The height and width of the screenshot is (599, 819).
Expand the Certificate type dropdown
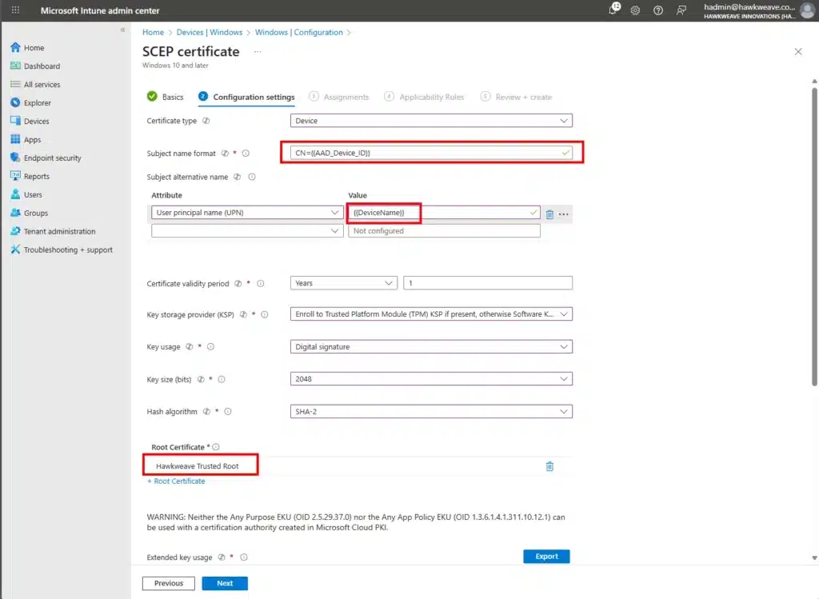430,121
